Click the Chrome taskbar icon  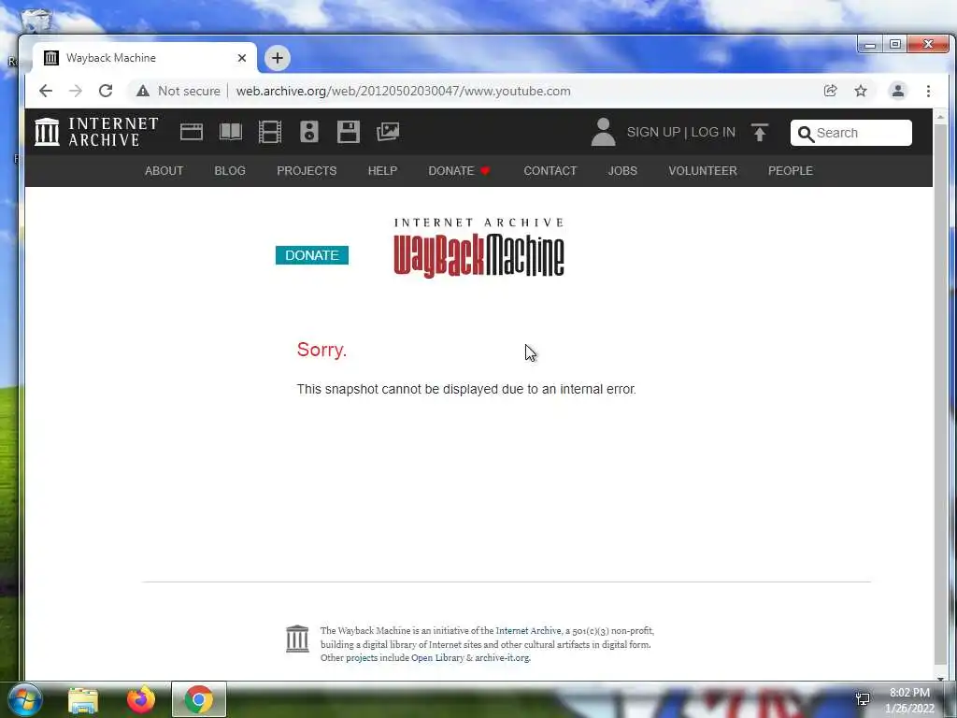[198, 699]
